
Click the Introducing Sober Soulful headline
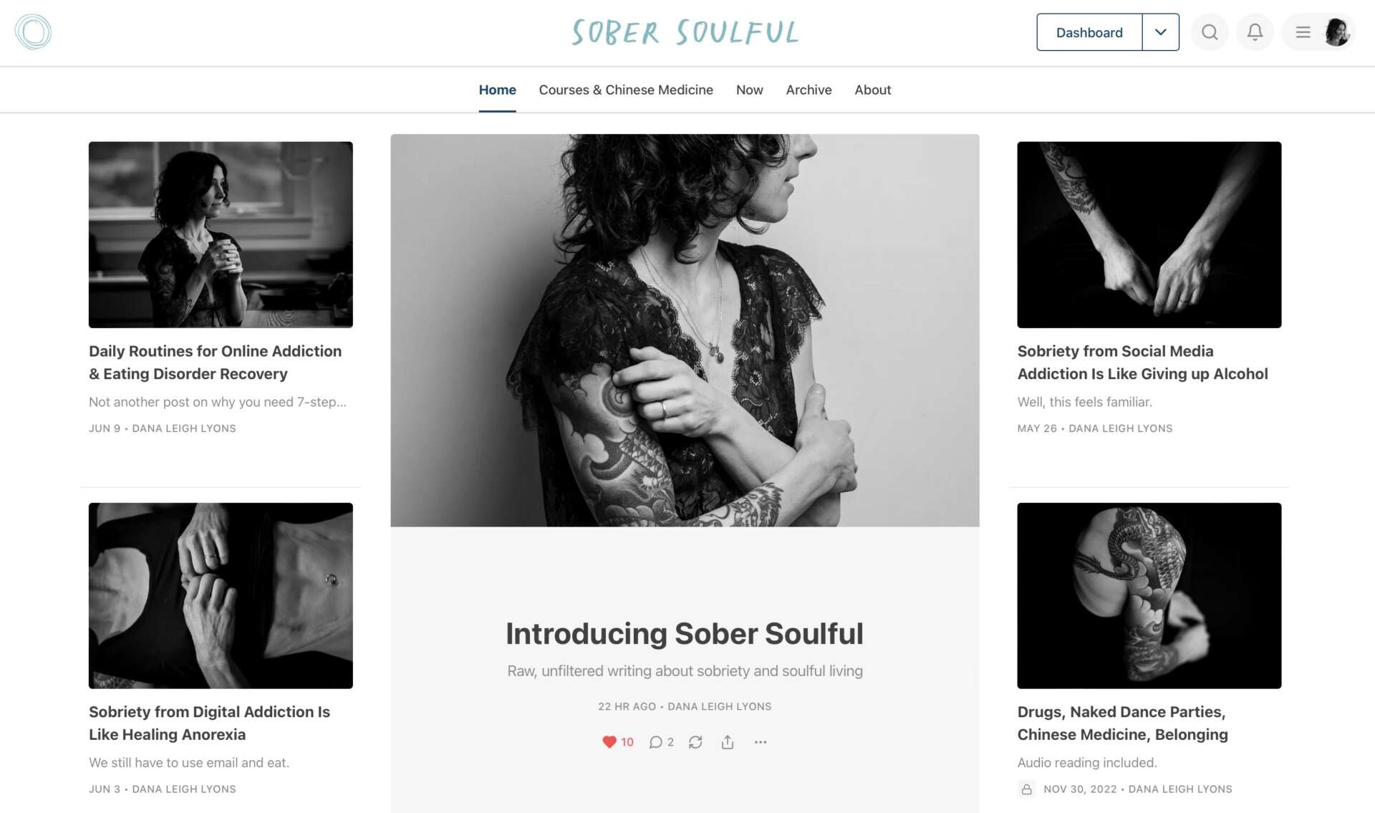(x=685, y=633)
